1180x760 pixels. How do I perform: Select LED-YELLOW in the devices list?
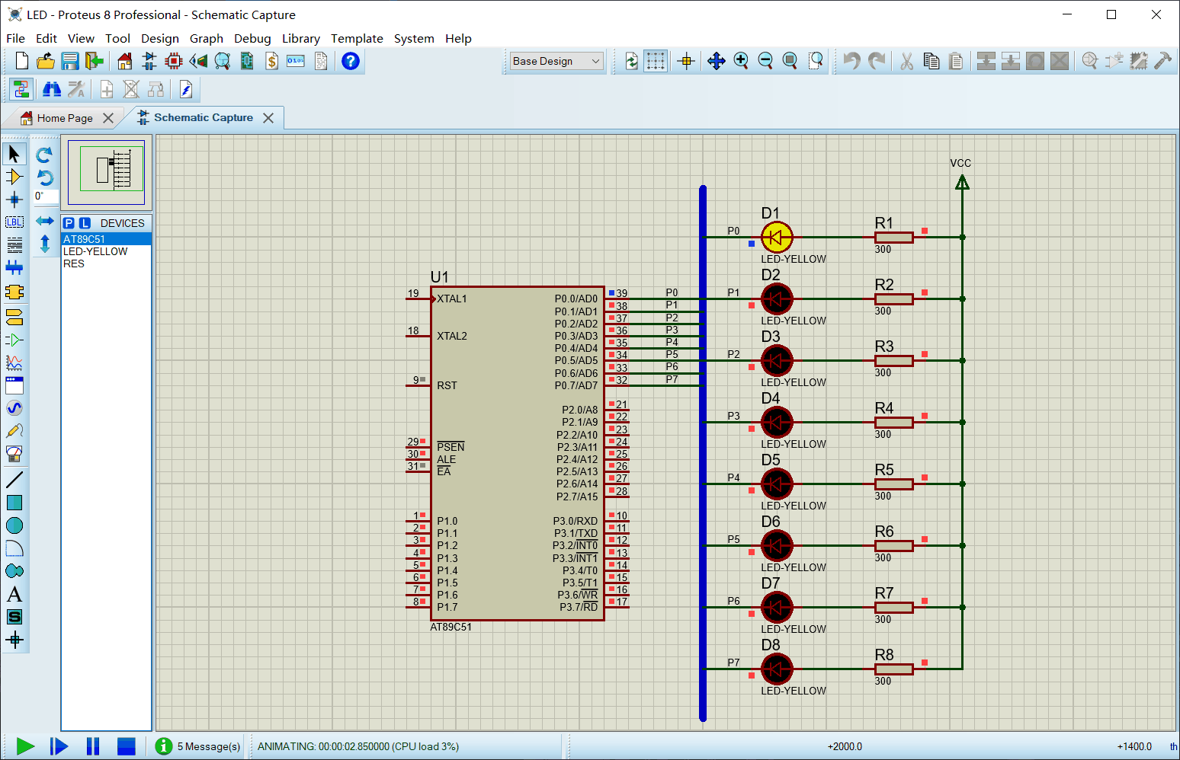(x=106, y=251)
